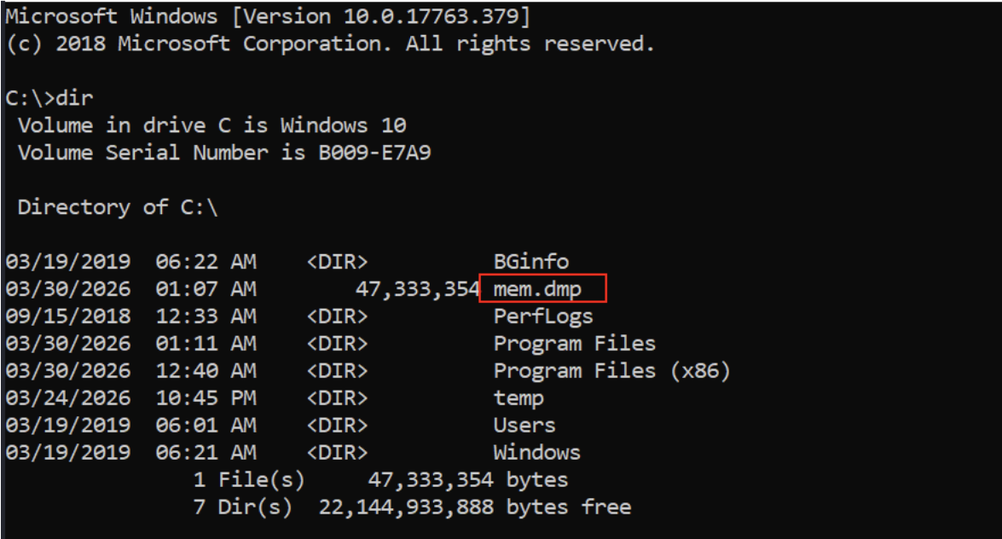Click the temp directory name
This screenshot has height=539, width=1002.
(518, 398)
